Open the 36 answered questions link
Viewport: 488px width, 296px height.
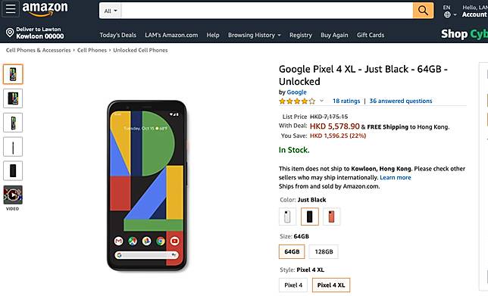(401, 101)
